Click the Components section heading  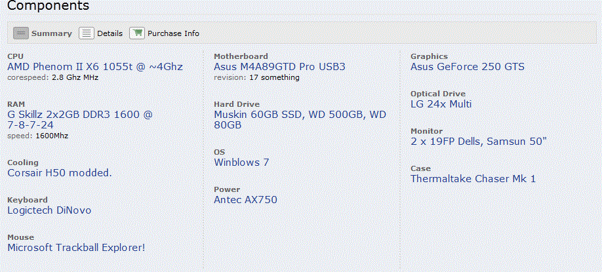click(x=48, y=6)
